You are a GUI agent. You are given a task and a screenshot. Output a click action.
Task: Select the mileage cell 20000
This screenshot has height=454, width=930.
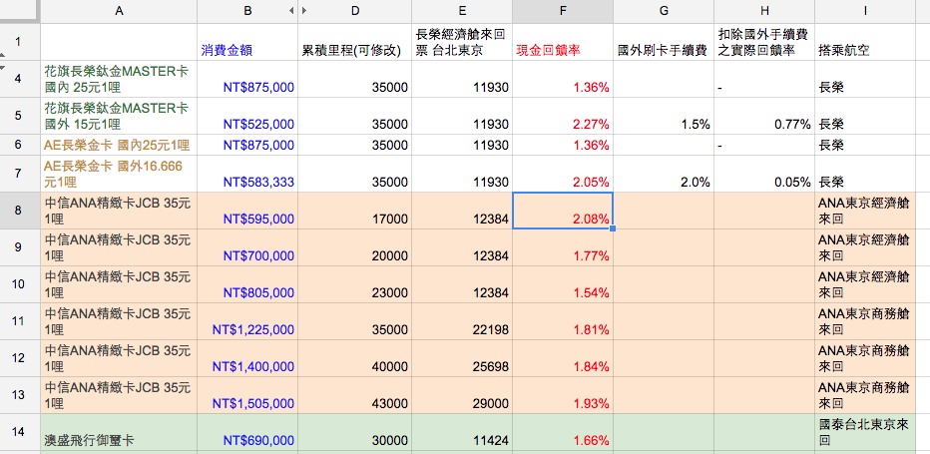coord(354,246)
